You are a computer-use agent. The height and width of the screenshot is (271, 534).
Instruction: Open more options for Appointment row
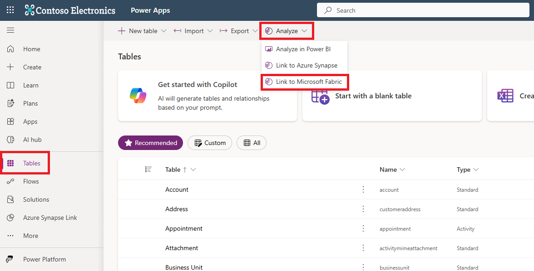363,228
